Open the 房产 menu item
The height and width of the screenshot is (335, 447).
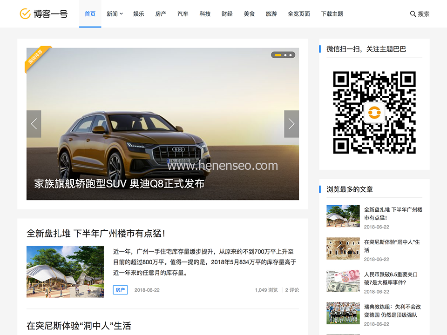(161, 13)
